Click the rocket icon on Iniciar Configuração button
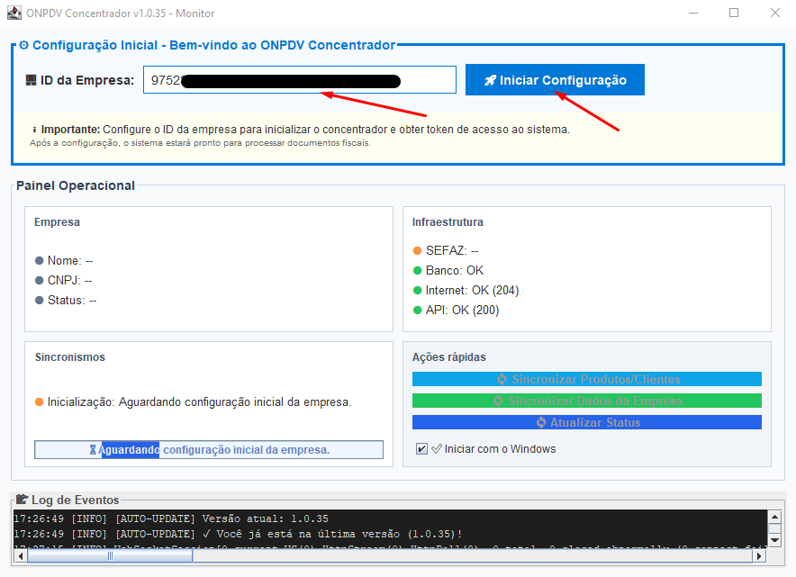The height and width of the screenshot is (577, 796). [x=490, y=80]
